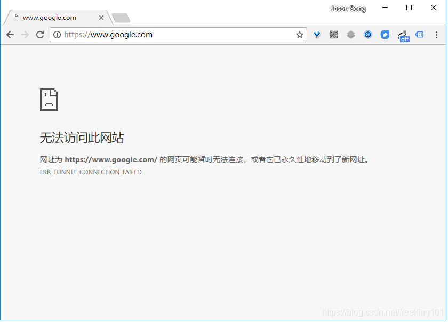The height and width of the screenshot is (322, 448).
Task: Click the forward navigation arrow
Action: pyautogui.click(x=25, y=35)
